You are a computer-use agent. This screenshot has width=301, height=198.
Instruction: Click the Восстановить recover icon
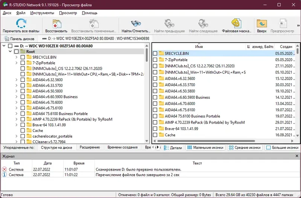pyautogui.click(x=56, y=24)
